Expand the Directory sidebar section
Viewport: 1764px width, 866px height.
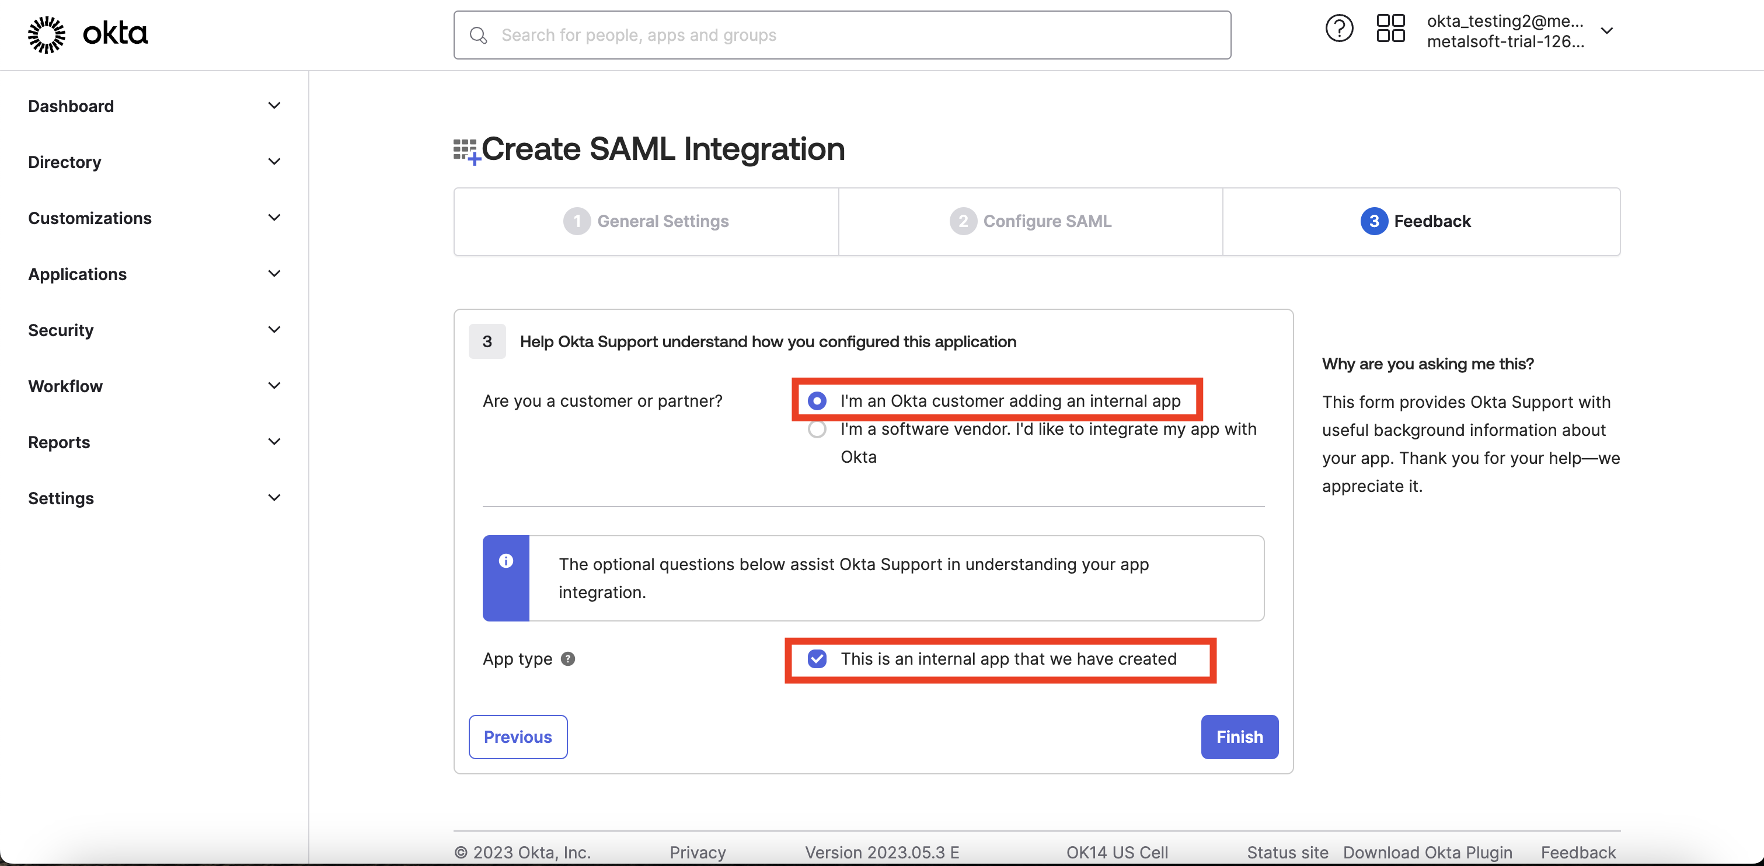(154, 162)
